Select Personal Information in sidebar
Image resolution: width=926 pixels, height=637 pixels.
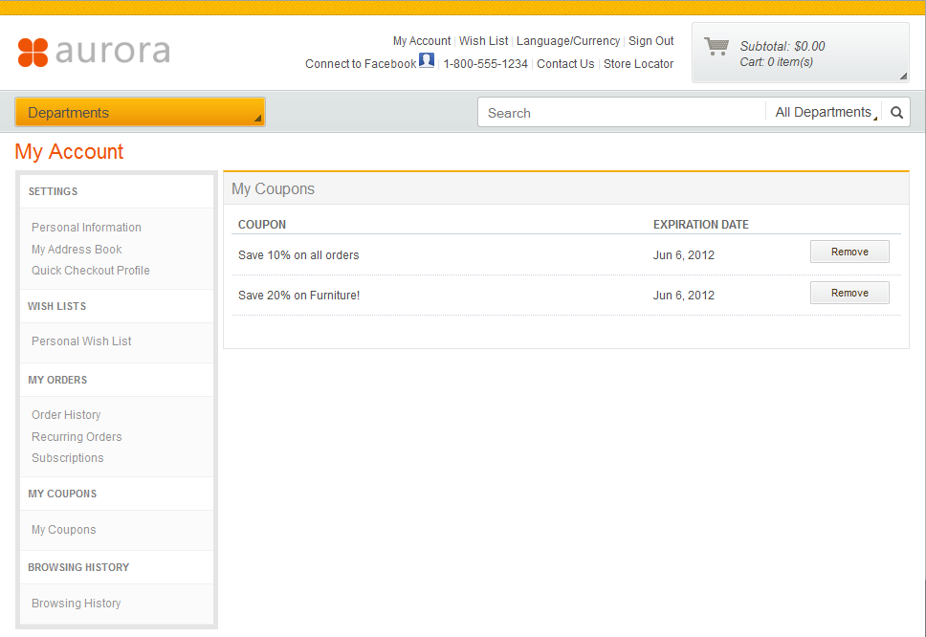pos(86,228)
